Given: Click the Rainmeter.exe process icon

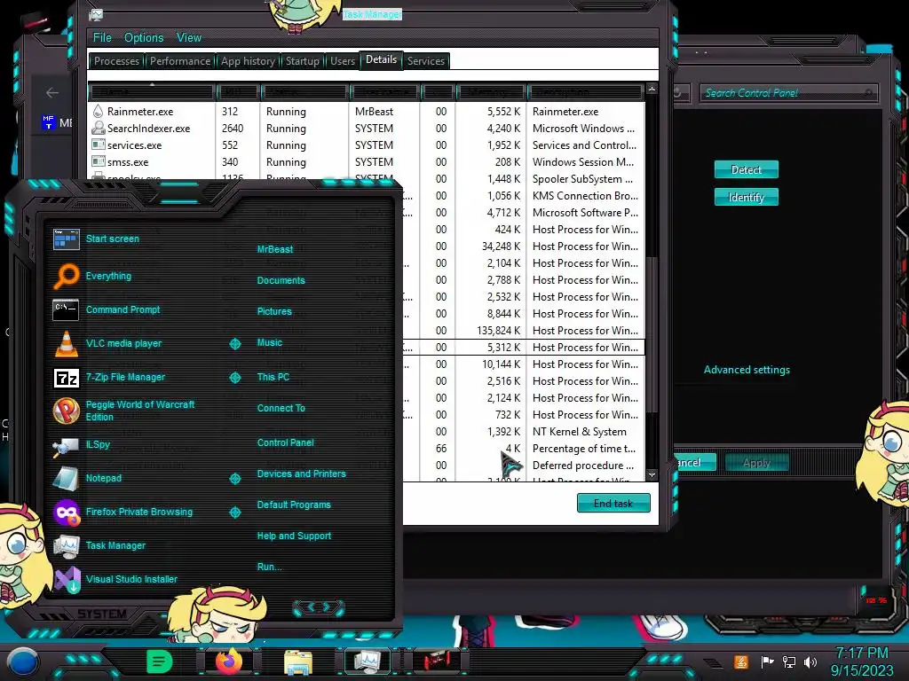Looking at the screenshot, I should coord(98,111).
